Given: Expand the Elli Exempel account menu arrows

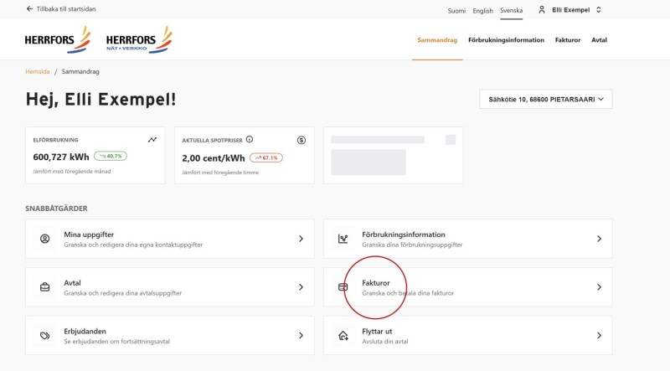Looking at the screenshot, I should [598, 9].
